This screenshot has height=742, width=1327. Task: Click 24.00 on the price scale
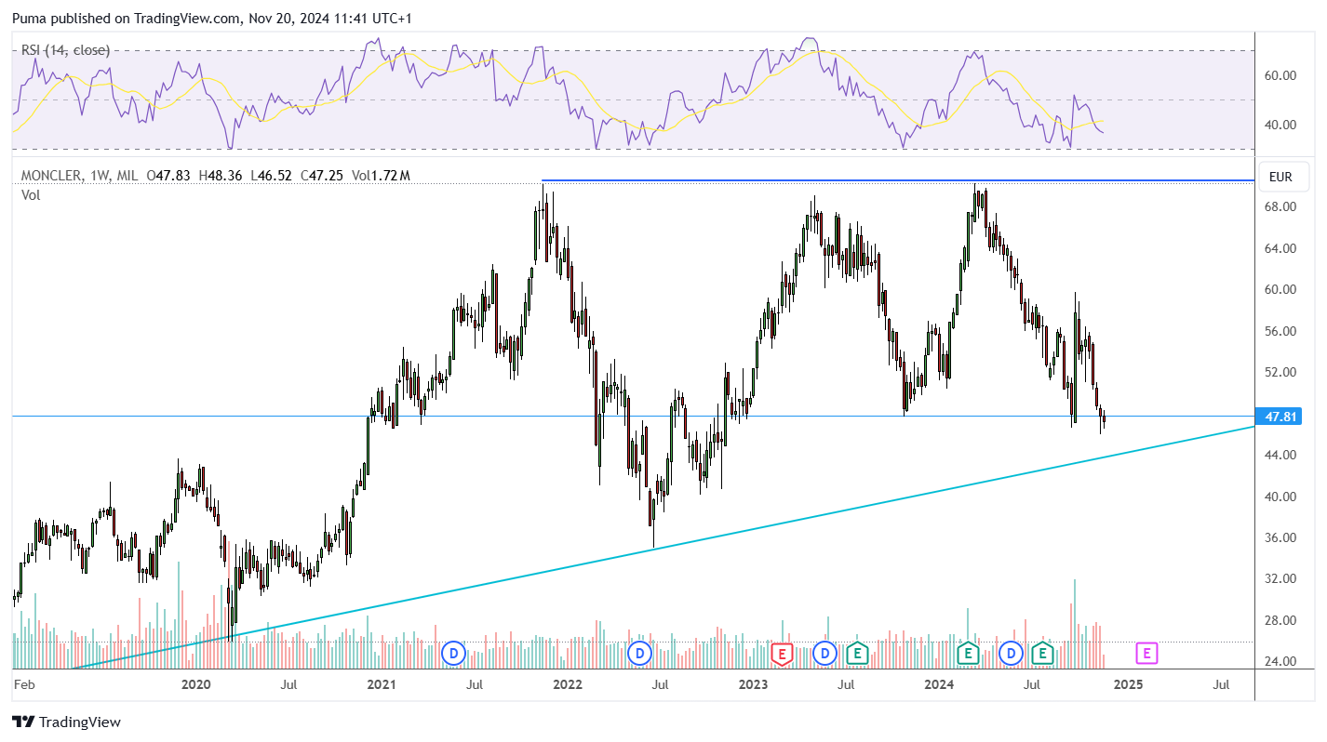tap(1279, 661)
